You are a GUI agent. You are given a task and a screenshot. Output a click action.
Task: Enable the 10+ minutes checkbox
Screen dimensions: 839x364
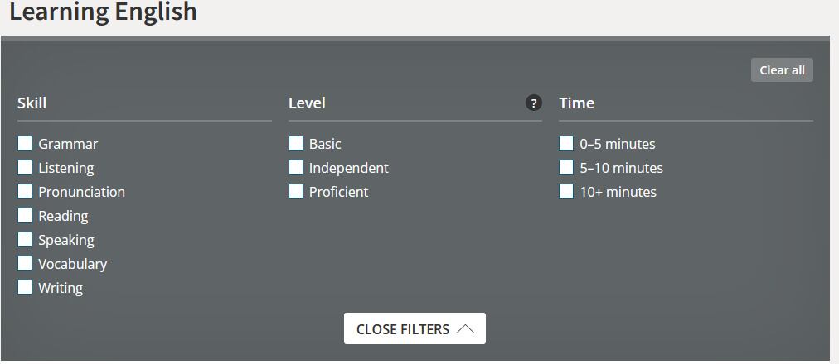[x=566, y=191]
